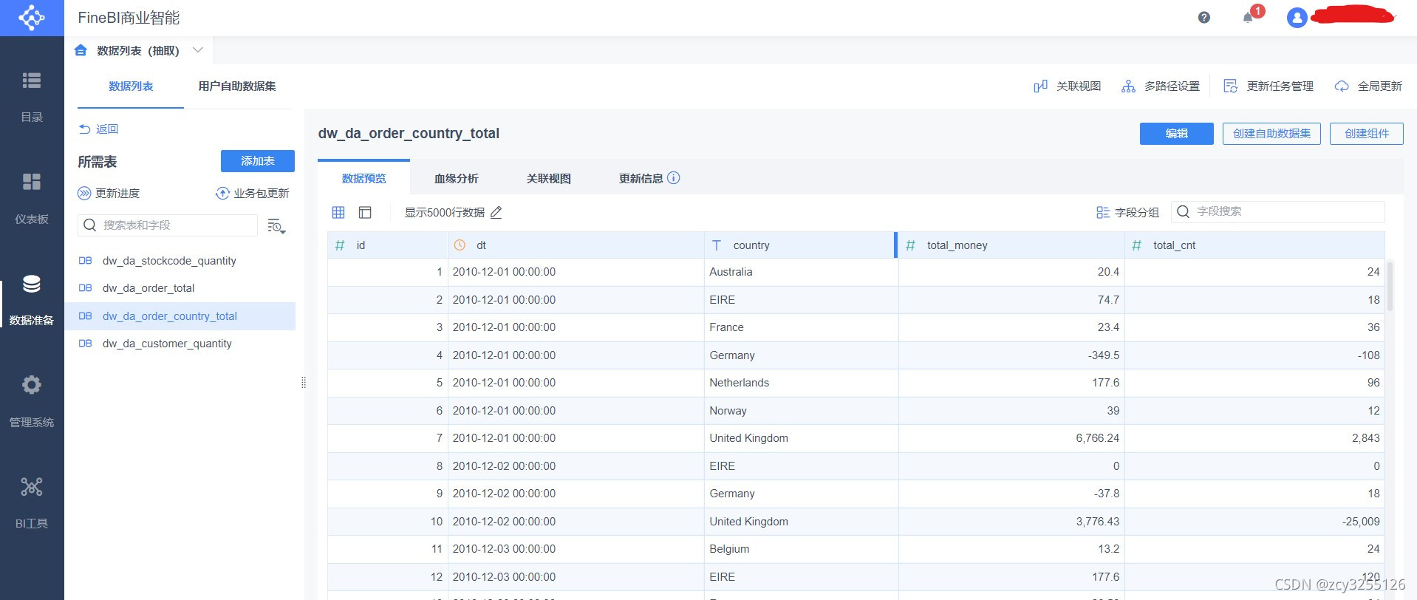This screenshot has width=1417, height=600.
Task: Click 更新进度 update progress
Action: pyautogui.click(x=109, y=194)
